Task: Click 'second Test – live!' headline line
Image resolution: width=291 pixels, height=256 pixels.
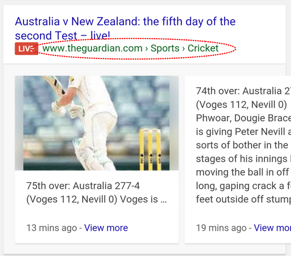Action: click(62, 36)
